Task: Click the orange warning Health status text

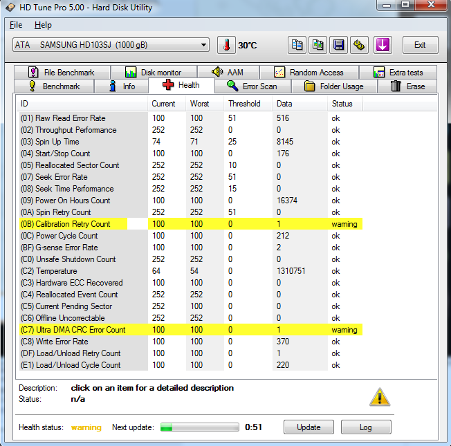Action: coord(86,427)
